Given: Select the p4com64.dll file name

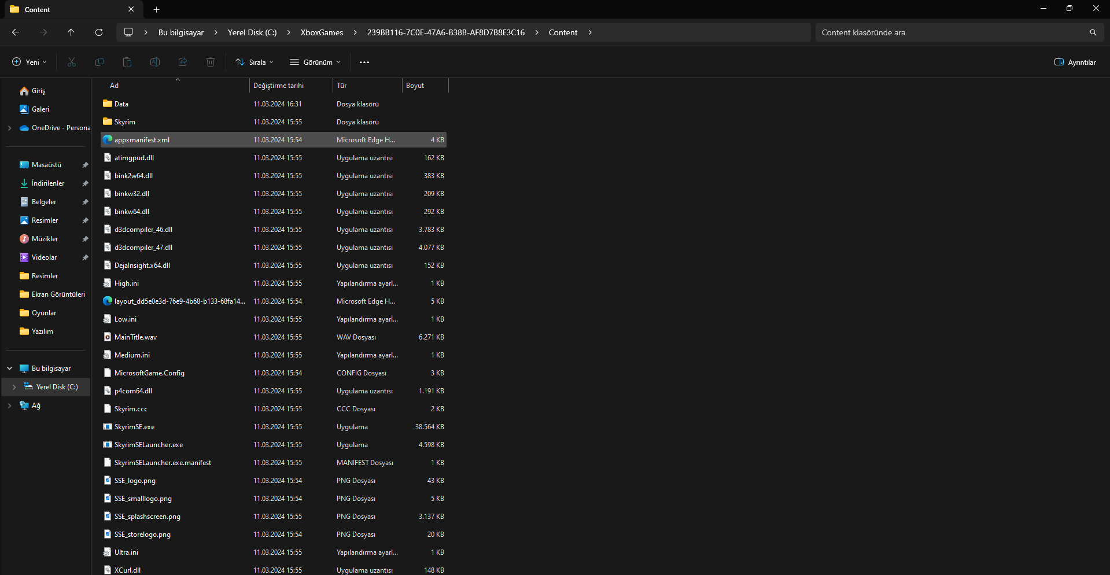Looking at the screenshot, I should [x=133, y=391].
